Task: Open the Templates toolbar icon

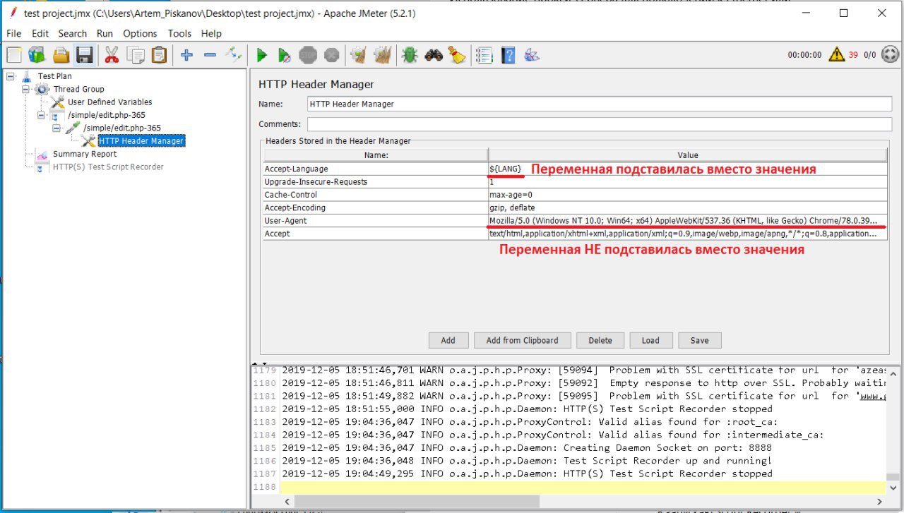Action: (37, 54)
